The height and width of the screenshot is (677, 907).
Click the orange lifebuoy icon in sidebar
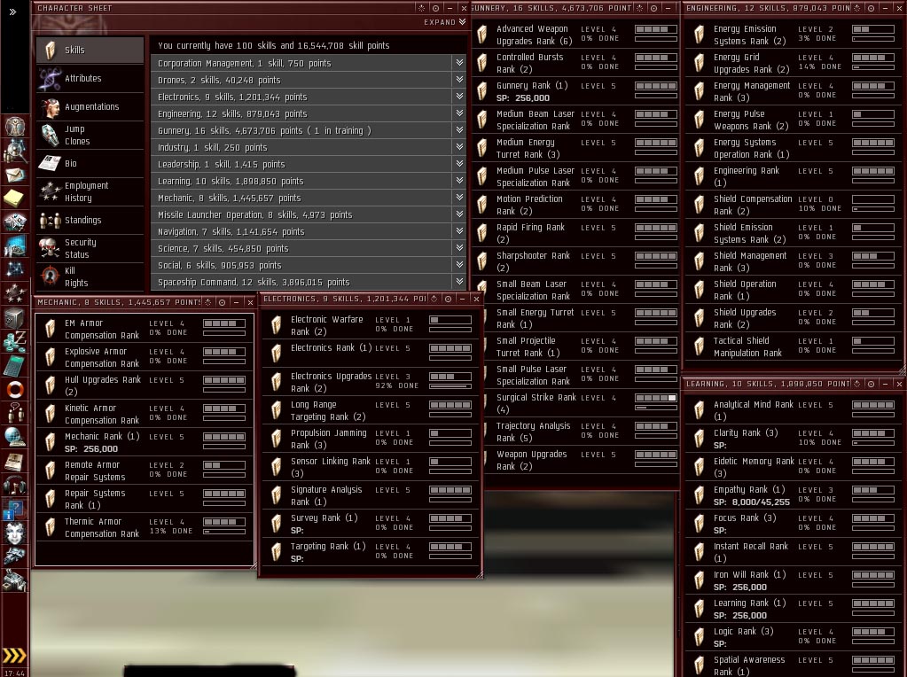(x=15, y=388)
